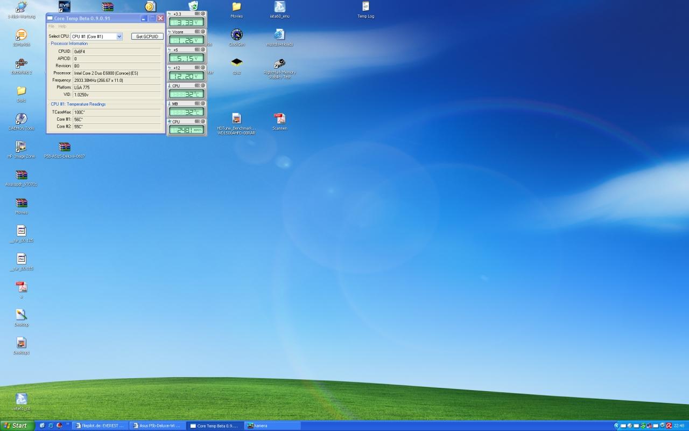The width and height of the screenshot is (689, 431).
Task: Open settings icon on the +12 monitor panel
Action: pyautogui.click(x=198, y=68)
